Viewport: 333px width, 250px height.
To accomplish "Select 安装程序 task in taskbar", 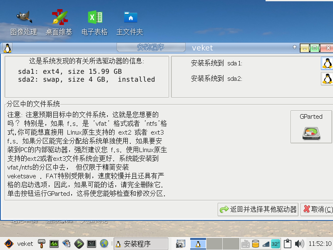I will click(141, 244).
